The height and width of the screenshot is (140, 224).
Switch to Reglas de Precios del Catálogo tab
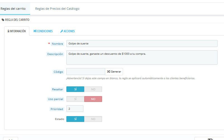click(x=57, y=9)
